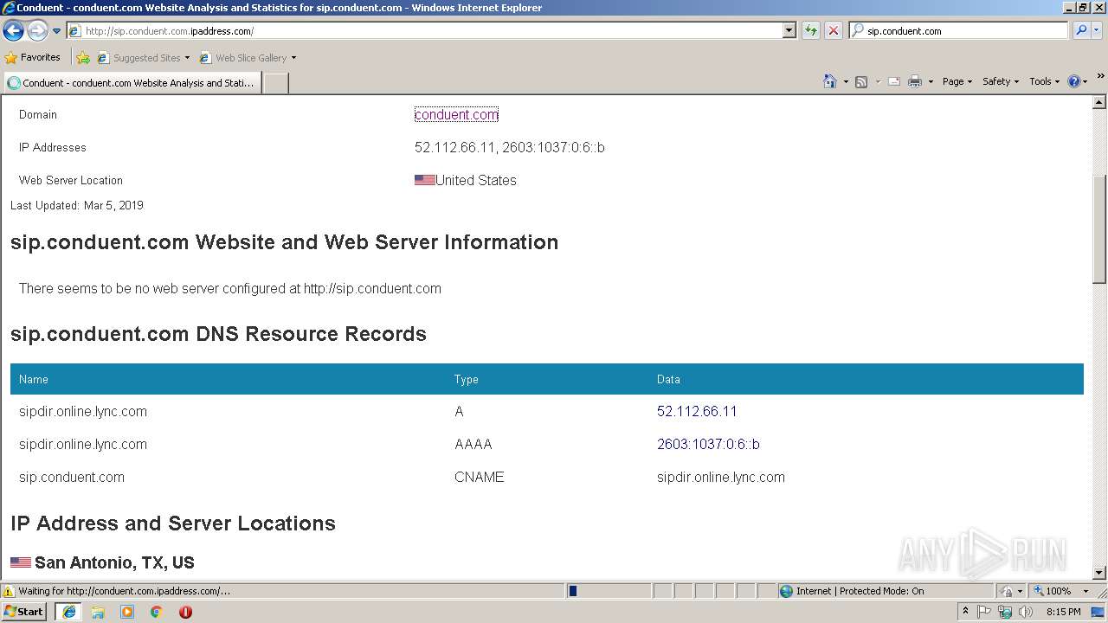Select sipdir.online.lync.com in CNAME data cell

click(x=721, y=477)
